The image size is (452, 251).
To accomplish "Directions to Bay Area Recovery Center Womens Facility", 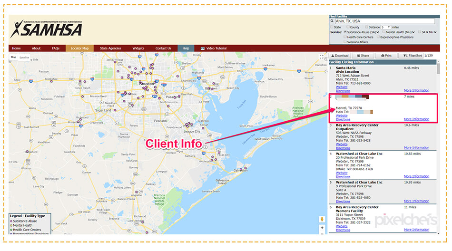I will [343, 230].
